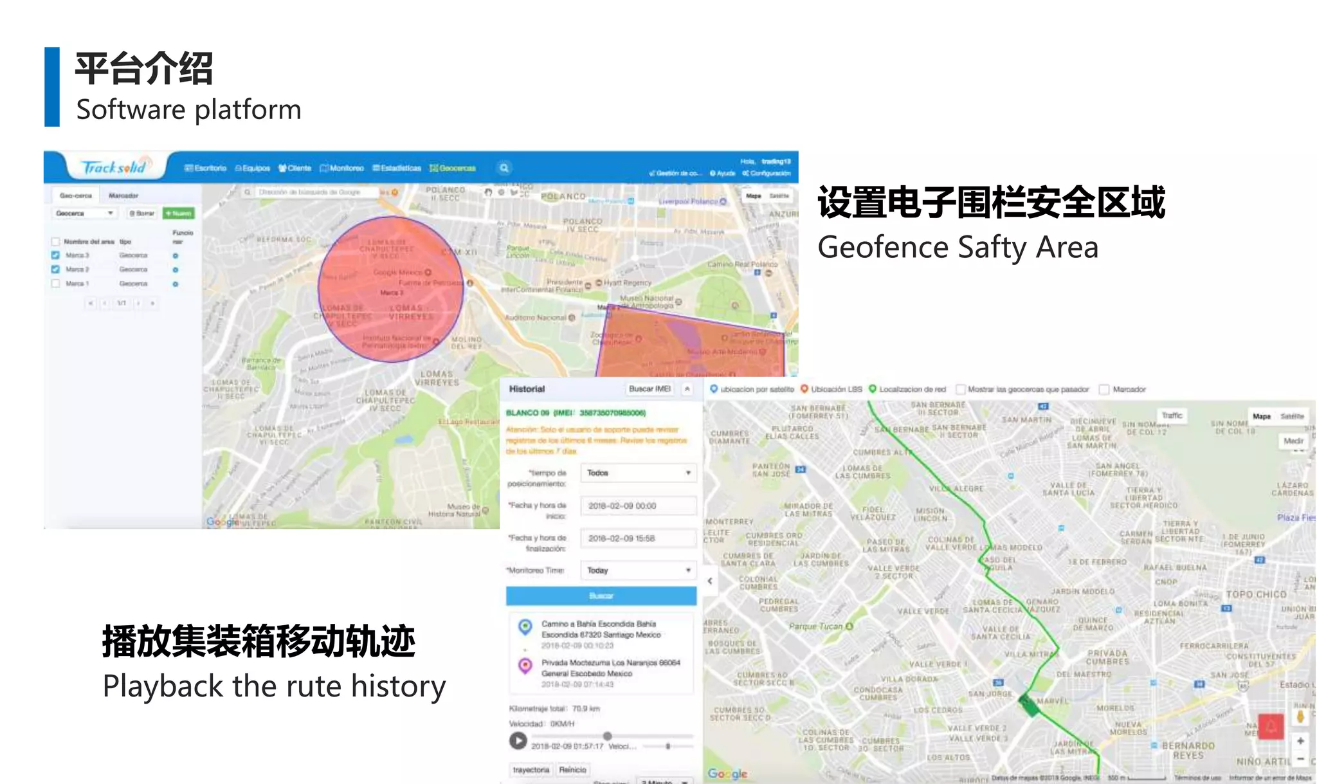
Task: Open the Geocerca type dropdown
Action: (x=84, y=213)
